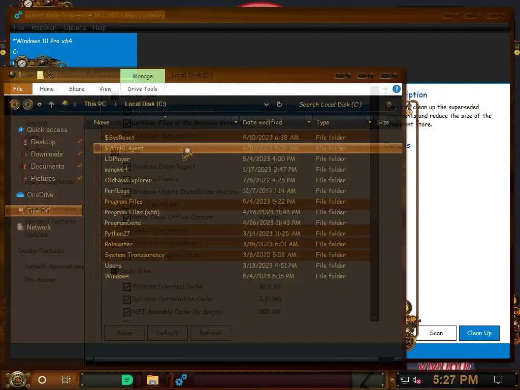Click the Dism++ list vertical scrollbar
520x390 pixels.
pyautogui.click(x=374, y=204)
